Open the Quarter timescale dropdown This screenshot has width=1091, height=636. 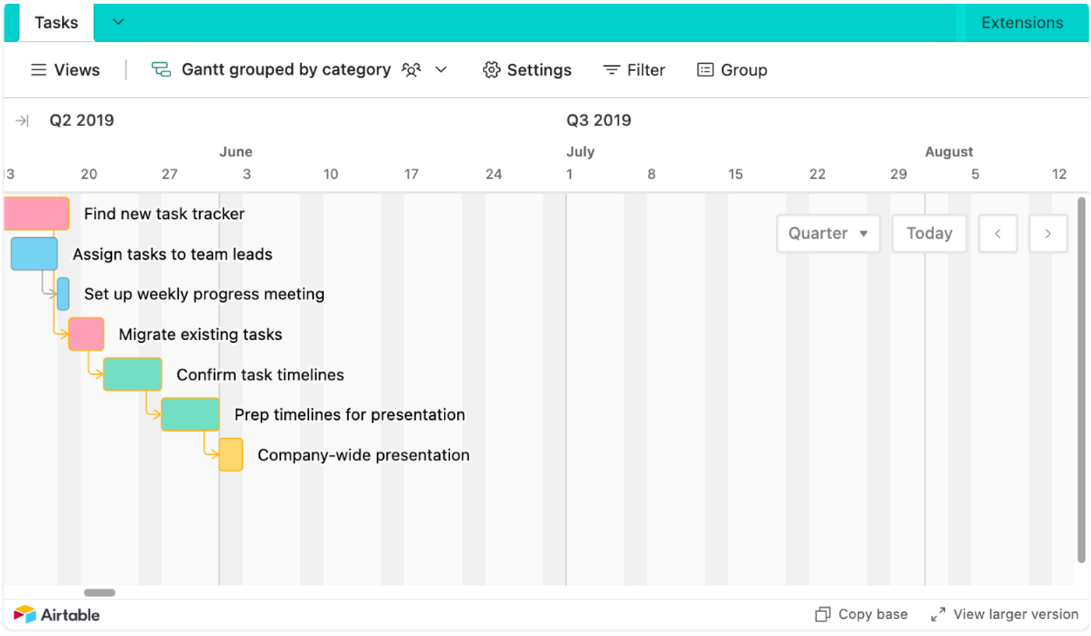tap(828, 234)
